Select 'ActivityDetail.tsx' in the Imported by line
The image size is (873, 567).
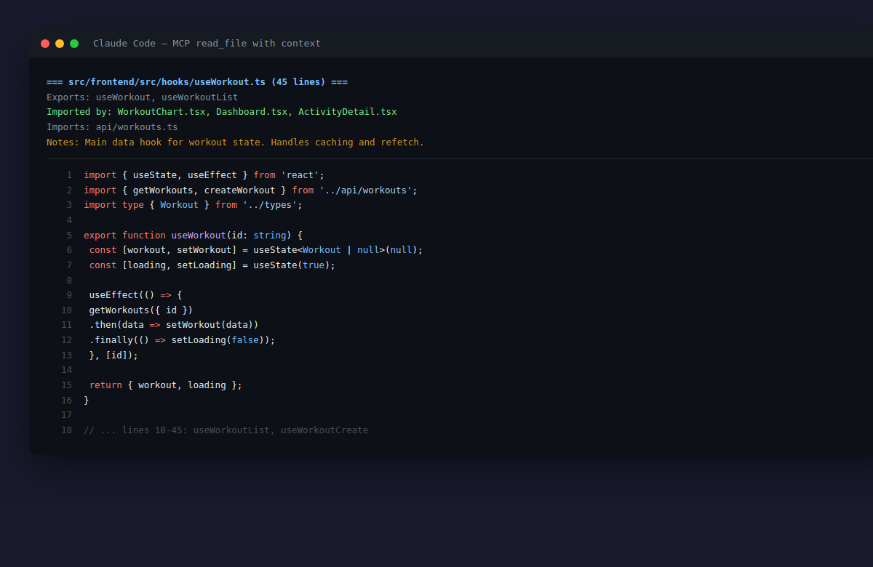click(347, 112)
